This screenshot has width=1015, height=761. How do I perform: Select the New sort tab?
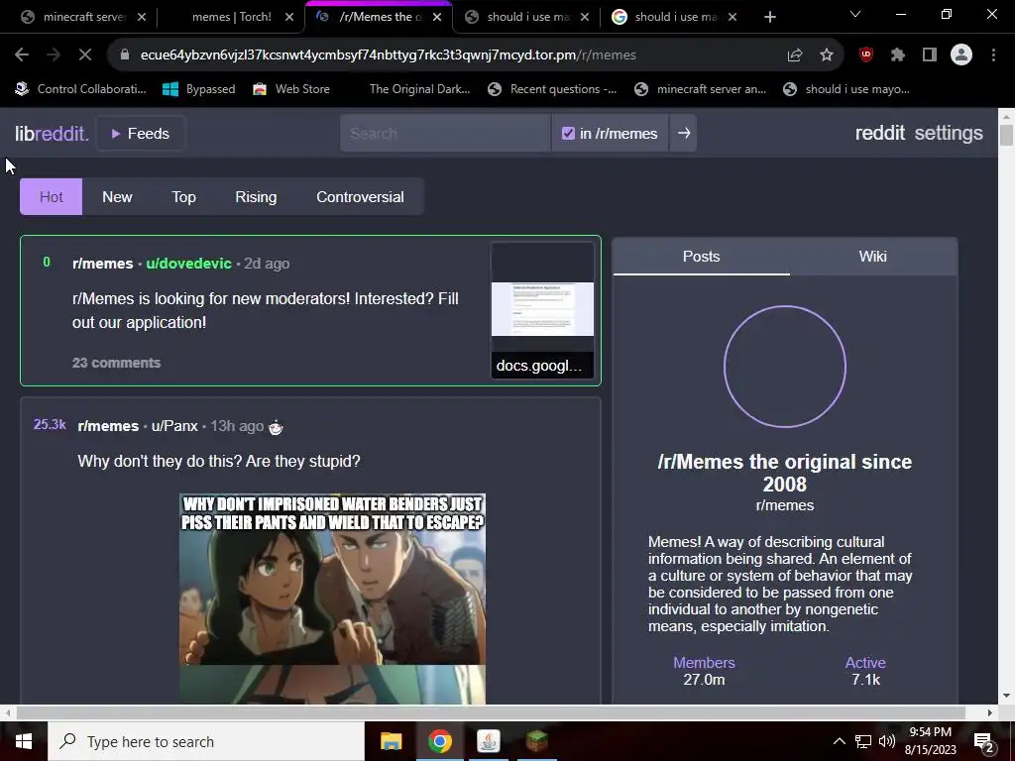[x=117, y=197]
